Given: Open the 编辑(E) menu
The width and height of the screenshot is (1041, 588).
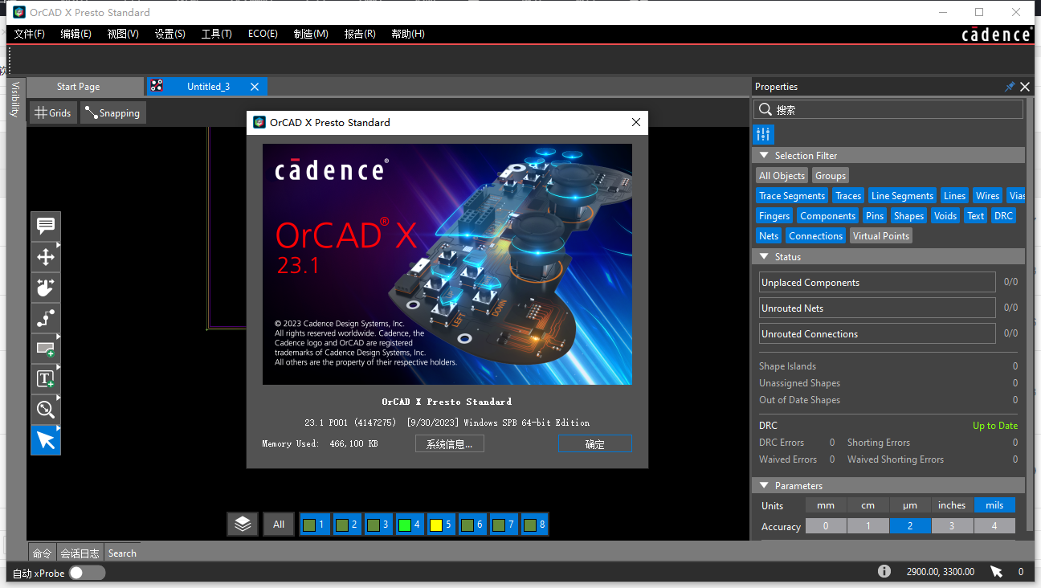Looking at the screenshot, I should click(x=76, y=34).
